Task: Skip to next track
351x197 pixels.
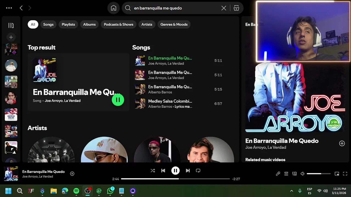Action: coord(188,170)
